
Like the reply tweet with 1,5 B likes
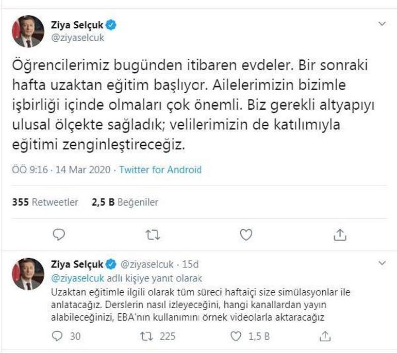(x=236, y=336)
